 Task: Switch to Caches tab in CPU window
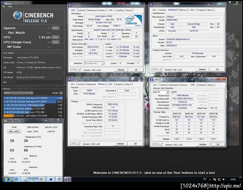pyautogui.click(x=81, y=11)
